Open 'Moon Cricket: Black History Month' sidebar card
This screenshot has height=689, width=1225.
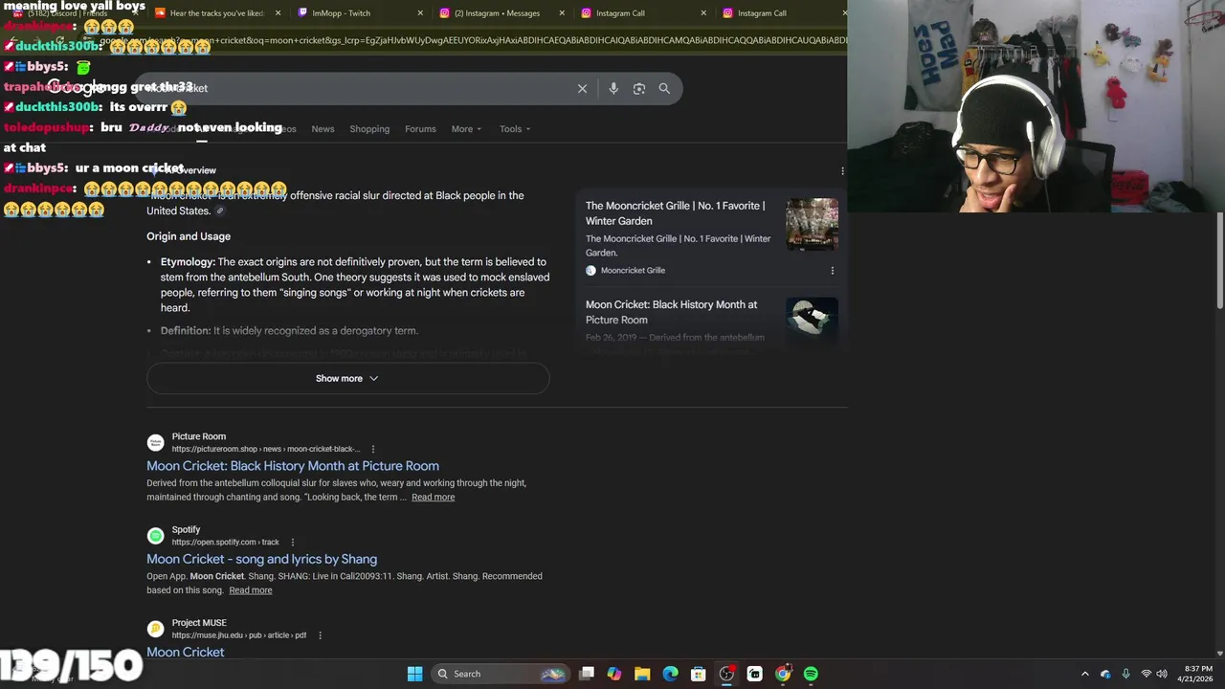pos(671,312)
